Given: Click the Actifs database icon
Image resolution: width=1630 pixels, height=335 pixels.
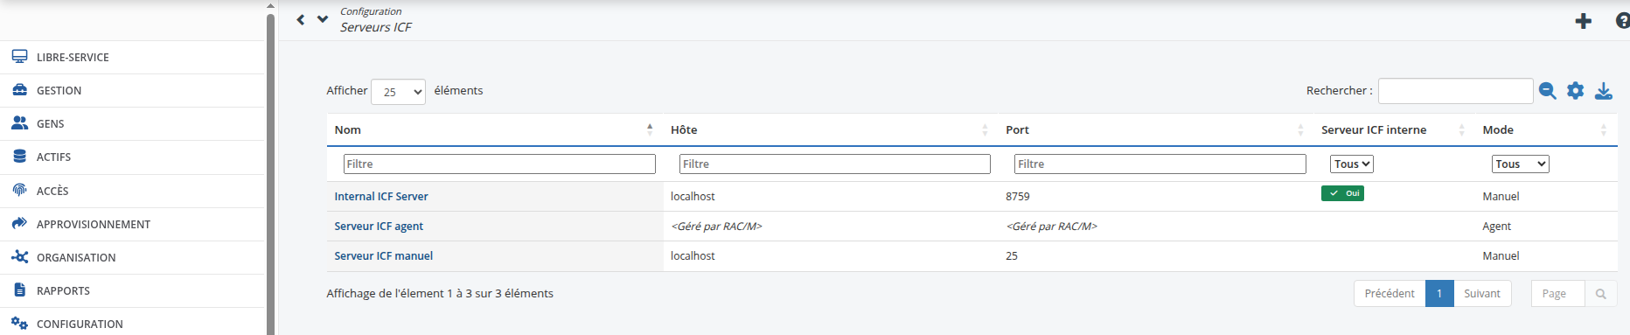Looking at the screenshot, I should (x=19, y=157).
